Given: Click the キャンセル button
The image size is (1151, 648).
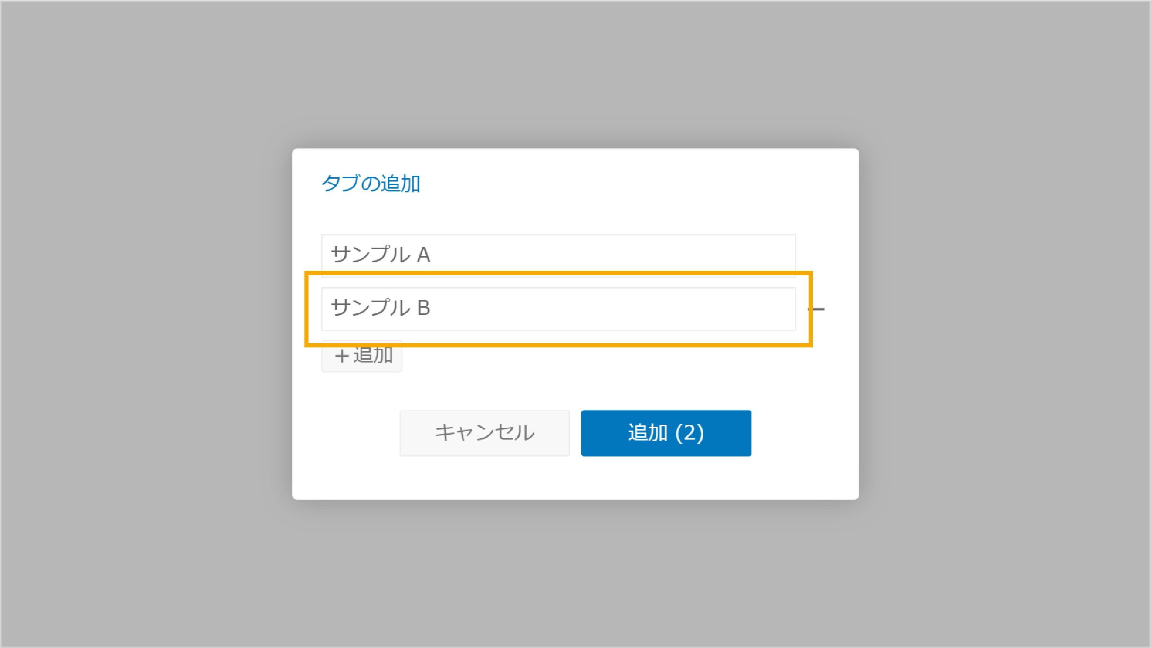Looking at the screenshot, I should click(485, 433).
